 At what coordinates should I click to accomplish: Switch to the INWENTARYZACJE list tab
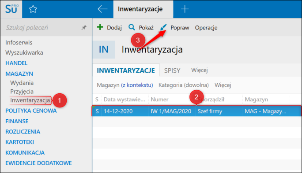(x=126, y=70)
